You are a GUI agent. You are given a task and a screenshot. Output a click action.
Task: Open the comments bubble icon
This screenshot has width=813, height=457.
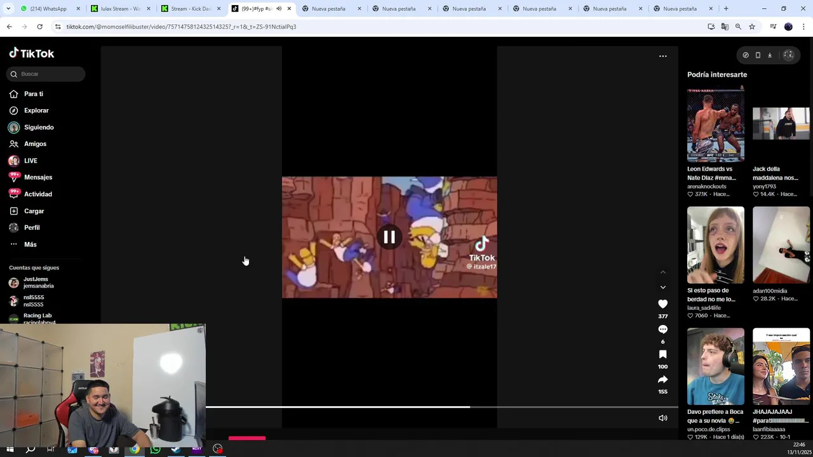point(662,329)
